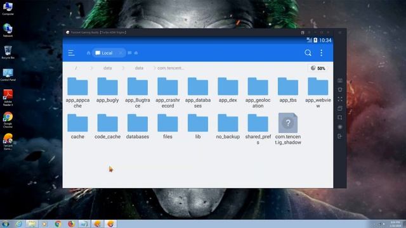
Task: Click the emulator sidebar keyboard icon
Action: [x=340, y=80]
